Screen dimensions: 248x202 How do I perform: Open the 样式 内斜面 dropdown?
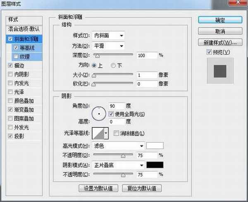tap(110, 36)
